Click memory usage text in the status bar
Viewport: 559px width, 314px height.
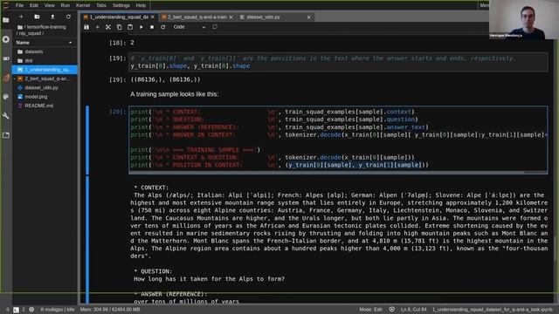pos(110,310)
